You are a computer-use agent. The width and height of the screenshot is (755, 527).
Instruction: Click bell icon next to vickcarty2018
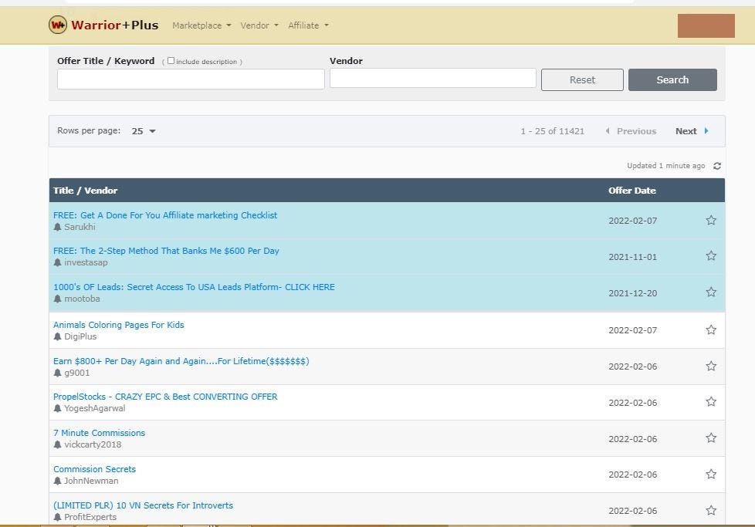coord(57,444)
